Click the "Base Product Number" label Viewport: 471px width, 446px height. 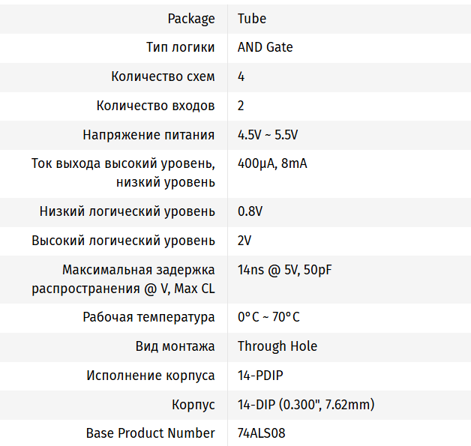(150, 433)
